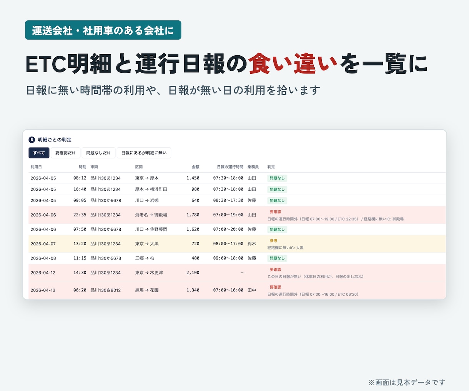469x391 pixels.
Task: Show 問題なしだけ entries
Action: [98, 153]
